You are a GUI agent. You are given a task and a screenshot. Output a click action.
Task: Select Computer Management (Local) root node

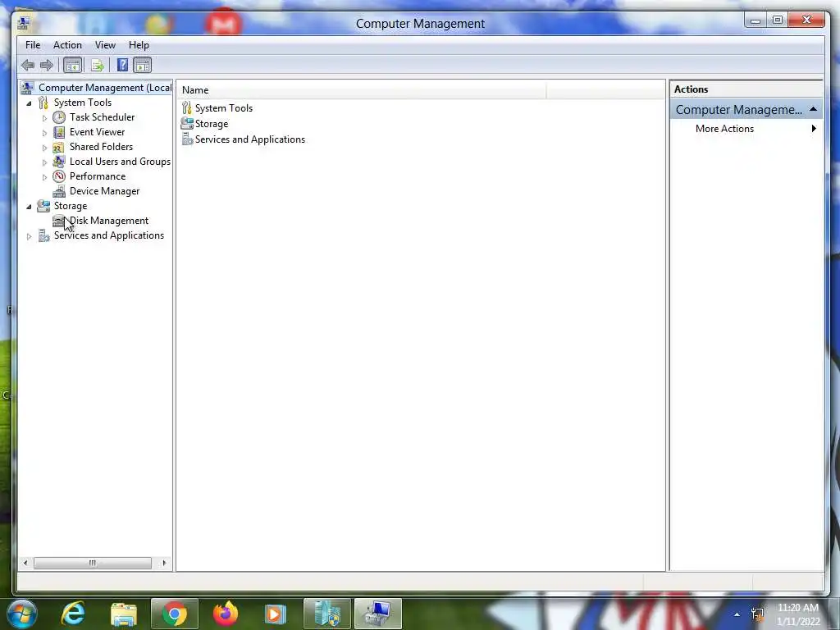(105, 87)
